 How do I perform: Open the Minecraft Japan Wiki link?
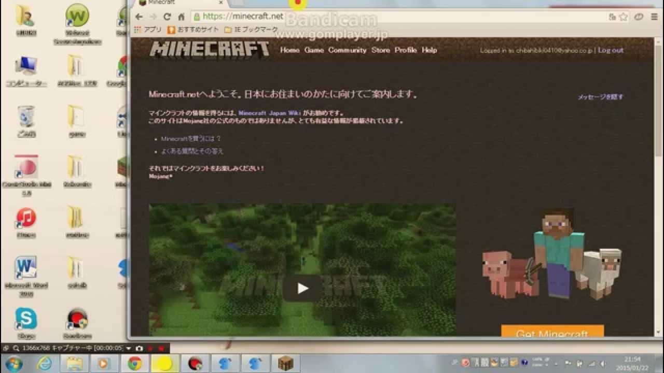click(x=269, y=113)
